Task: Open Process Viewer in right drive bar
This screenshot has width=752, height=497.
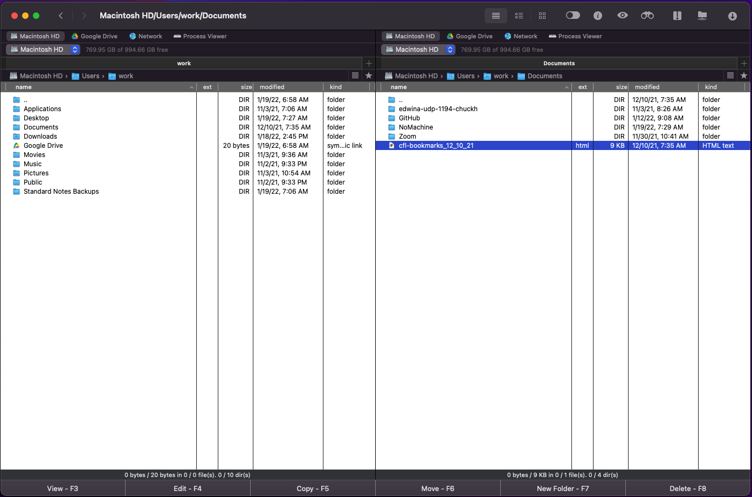Action: pyautogui.click(x=575, y=36)
